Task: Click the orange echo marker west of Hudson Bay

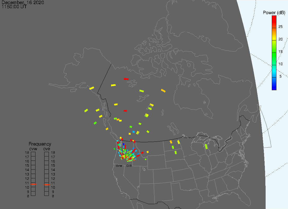Action: (x=163, y=91)
